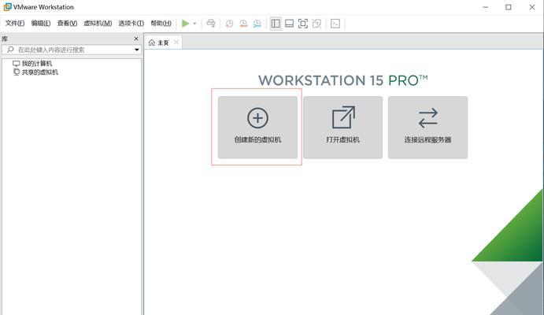Click the Unity mode toolbar icon
Viewport: 544px width, 315px height.
[316, 24]
